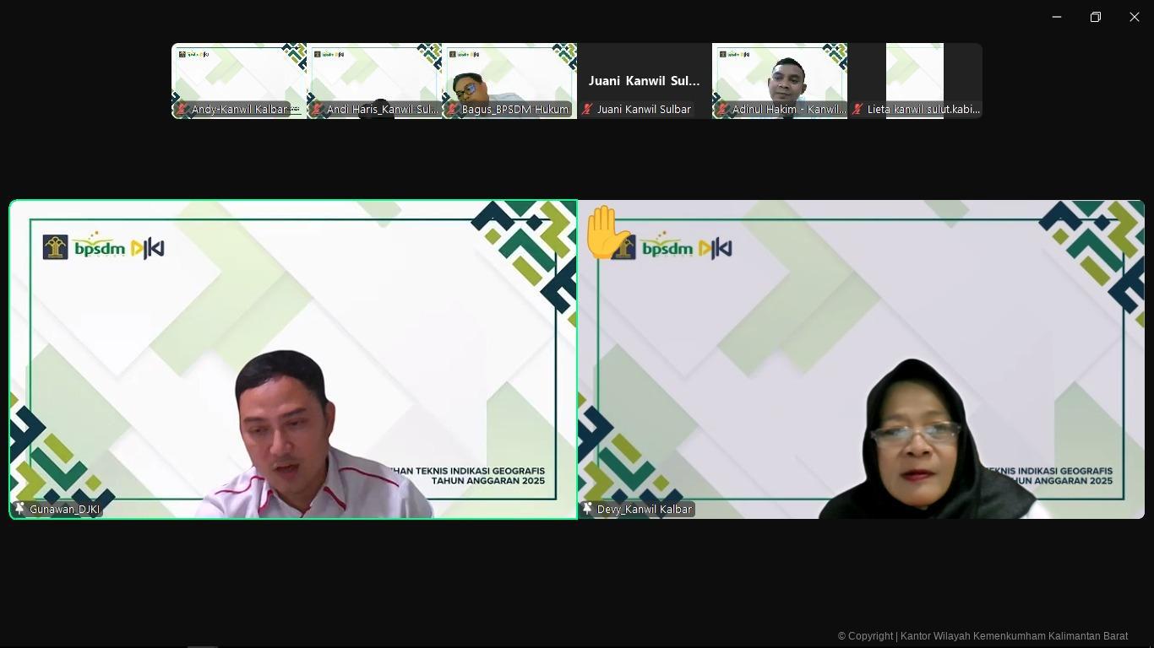Click the raised hand icon on Devy's video

pyautogui.click(x=605, y=231)
